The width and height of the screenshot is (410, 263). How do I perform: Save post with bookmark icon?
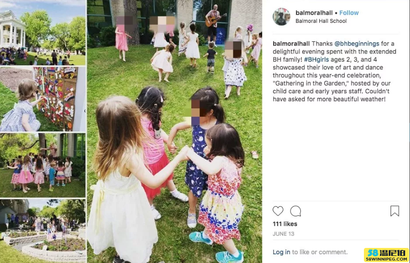[x=394, y=211]
